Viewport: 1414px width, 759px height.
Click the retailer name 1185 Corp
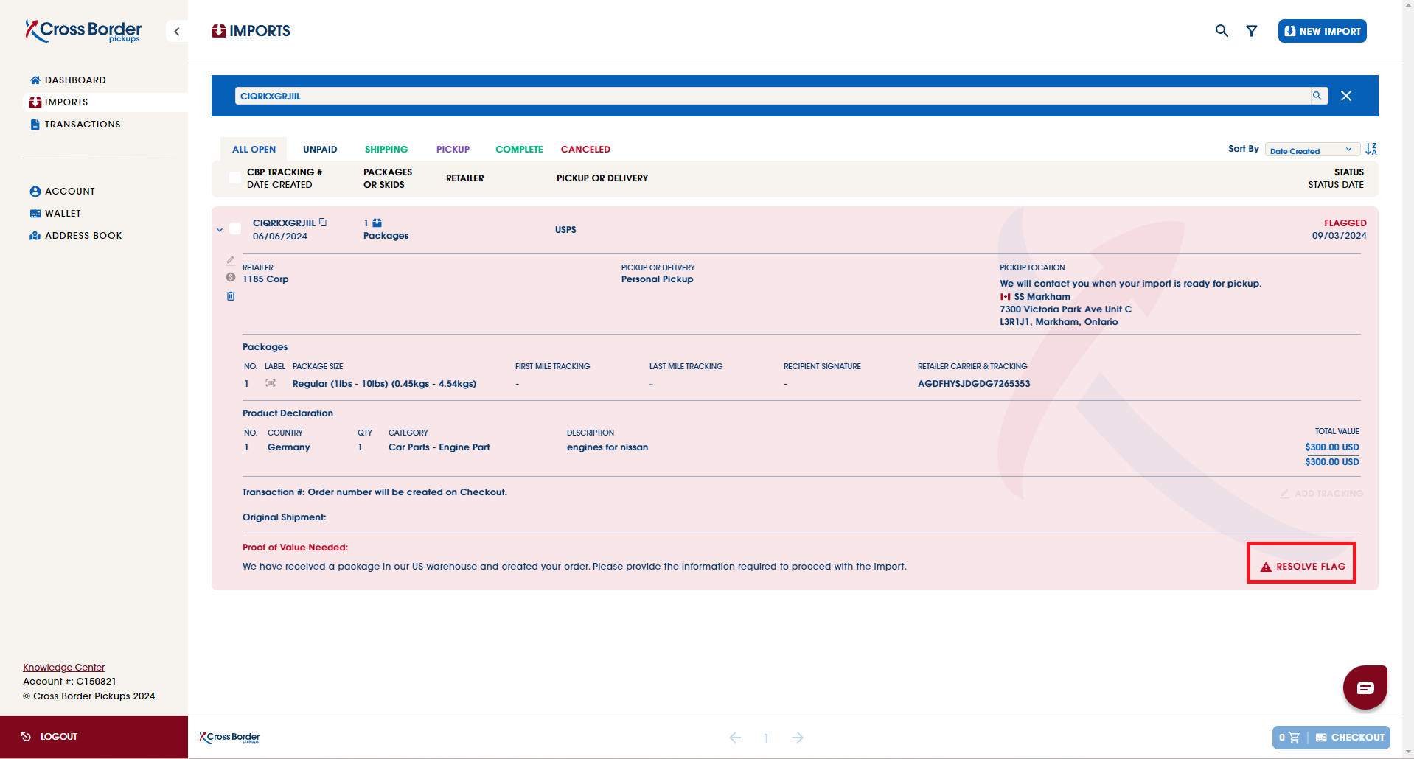click(x=265, y=279)
